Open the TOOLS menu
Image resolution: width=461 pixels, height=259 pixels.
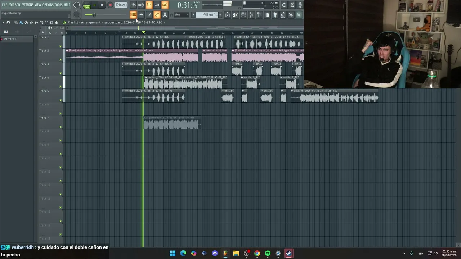[58, 5]
